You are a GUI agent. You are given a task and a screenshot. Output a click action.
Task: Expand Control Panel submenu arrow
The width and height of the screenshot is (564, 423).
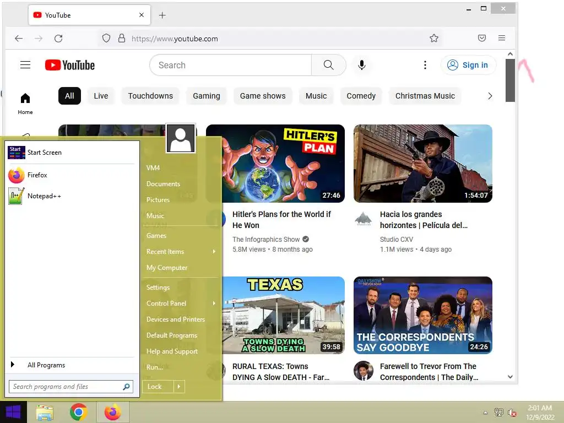tap(214, 303)
